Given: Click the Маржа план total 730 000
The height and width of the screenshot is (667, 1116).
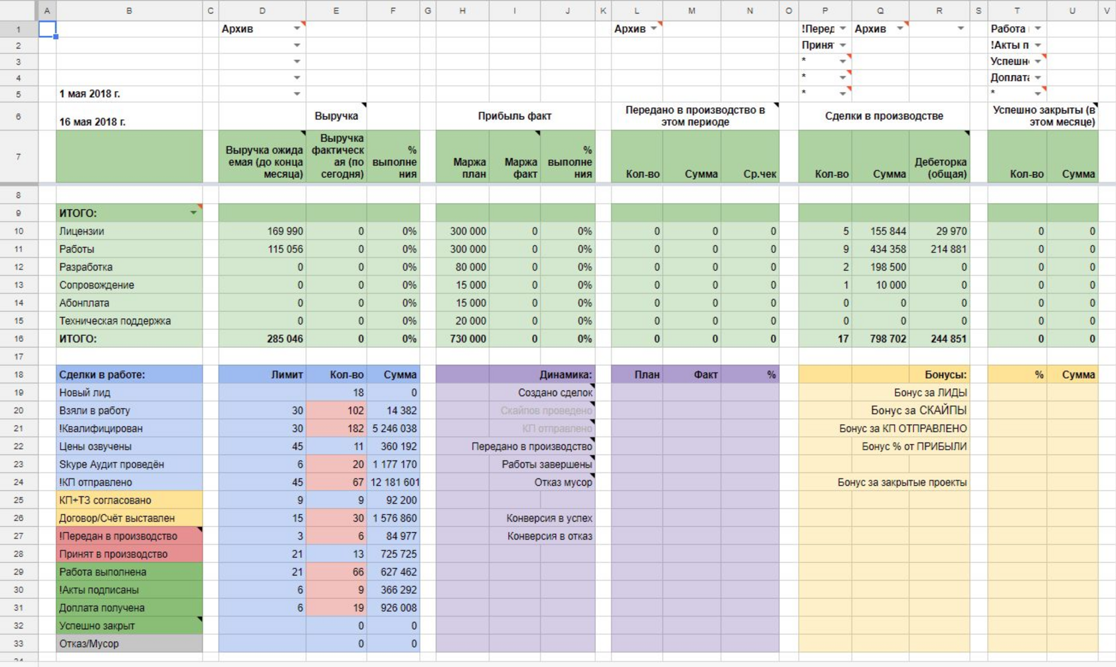Looking at the screenshot, I should pos(462,338).
